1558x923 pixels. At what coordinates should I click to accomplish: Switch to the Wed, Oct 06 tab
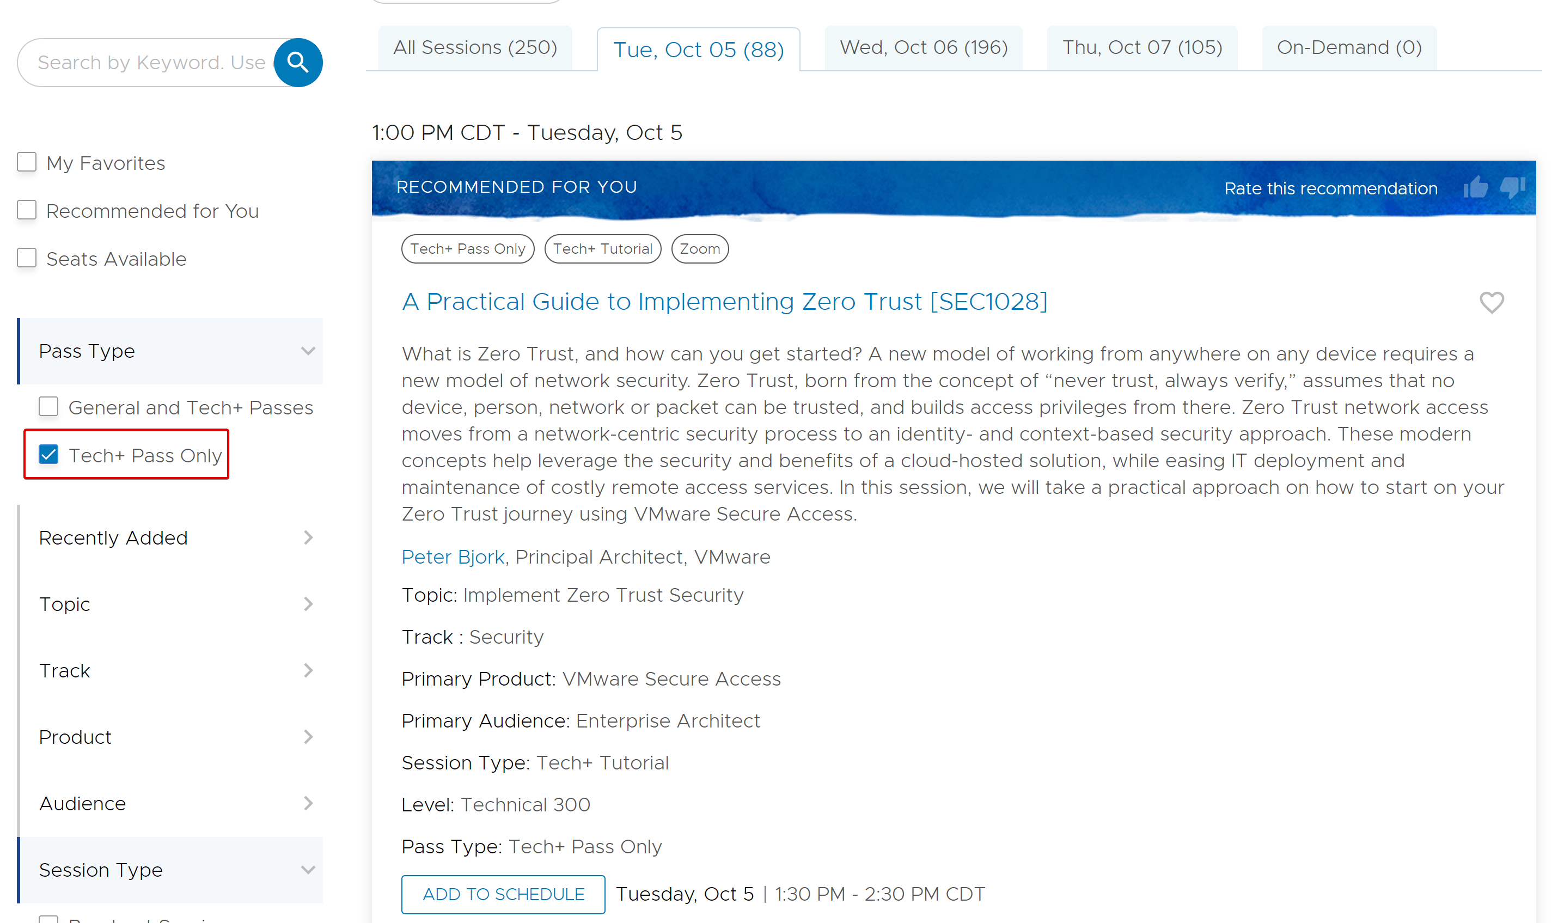pyautogui.click(x=923, y=47)
